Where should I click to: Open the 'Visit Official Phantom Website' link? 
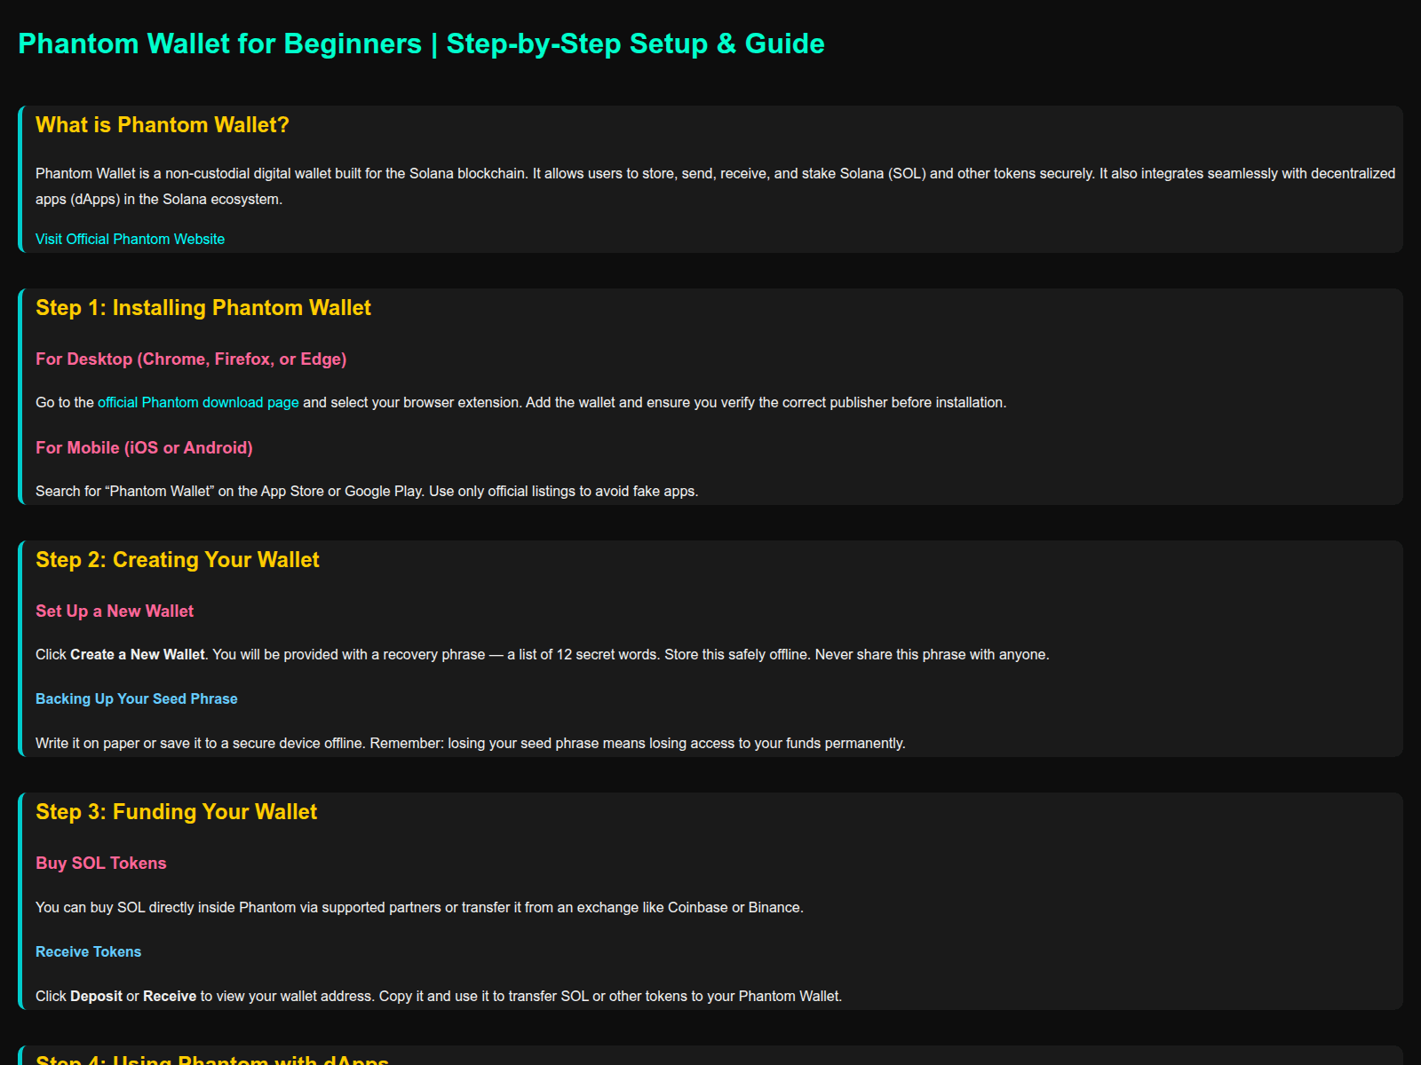pos(130,239)
